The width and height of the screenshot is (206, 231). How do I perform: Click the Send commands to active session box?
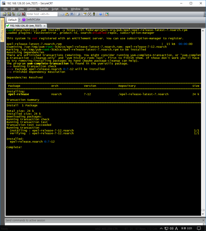103,220
